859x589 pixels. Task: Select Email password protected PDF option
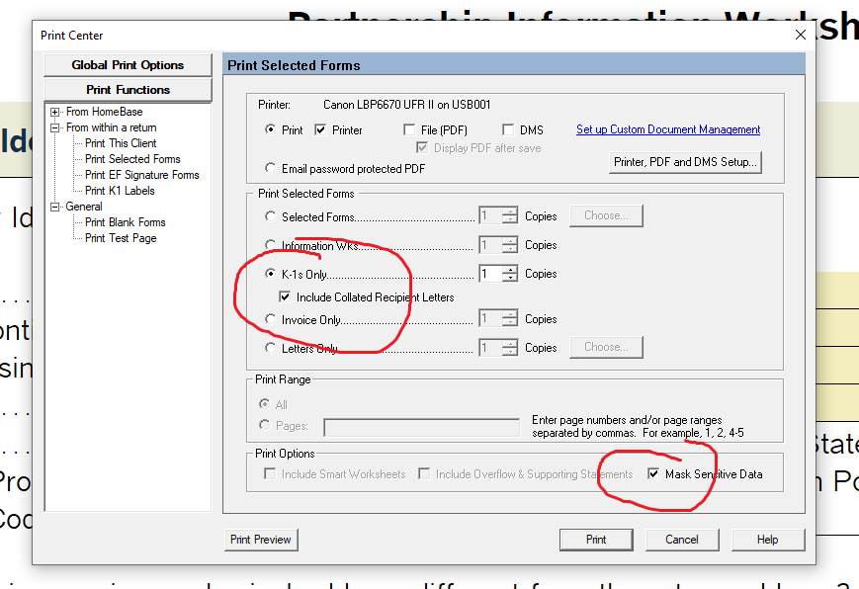(x=271, y=169)
